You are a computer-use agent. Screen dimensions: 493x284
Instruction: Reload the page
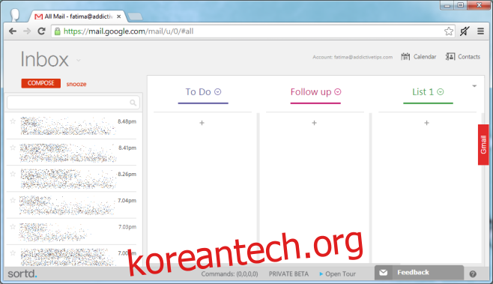pos(41,31)
